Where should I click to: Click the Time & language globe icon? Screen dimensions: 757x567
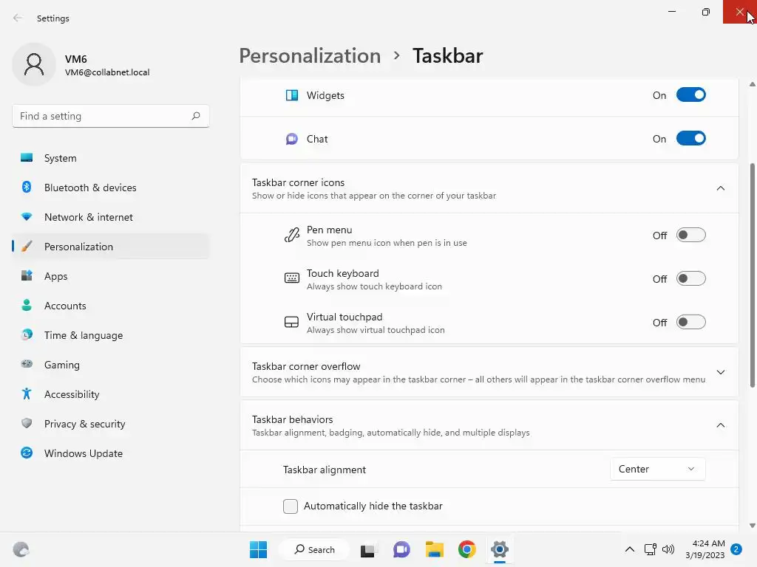(x=27, y=334)
